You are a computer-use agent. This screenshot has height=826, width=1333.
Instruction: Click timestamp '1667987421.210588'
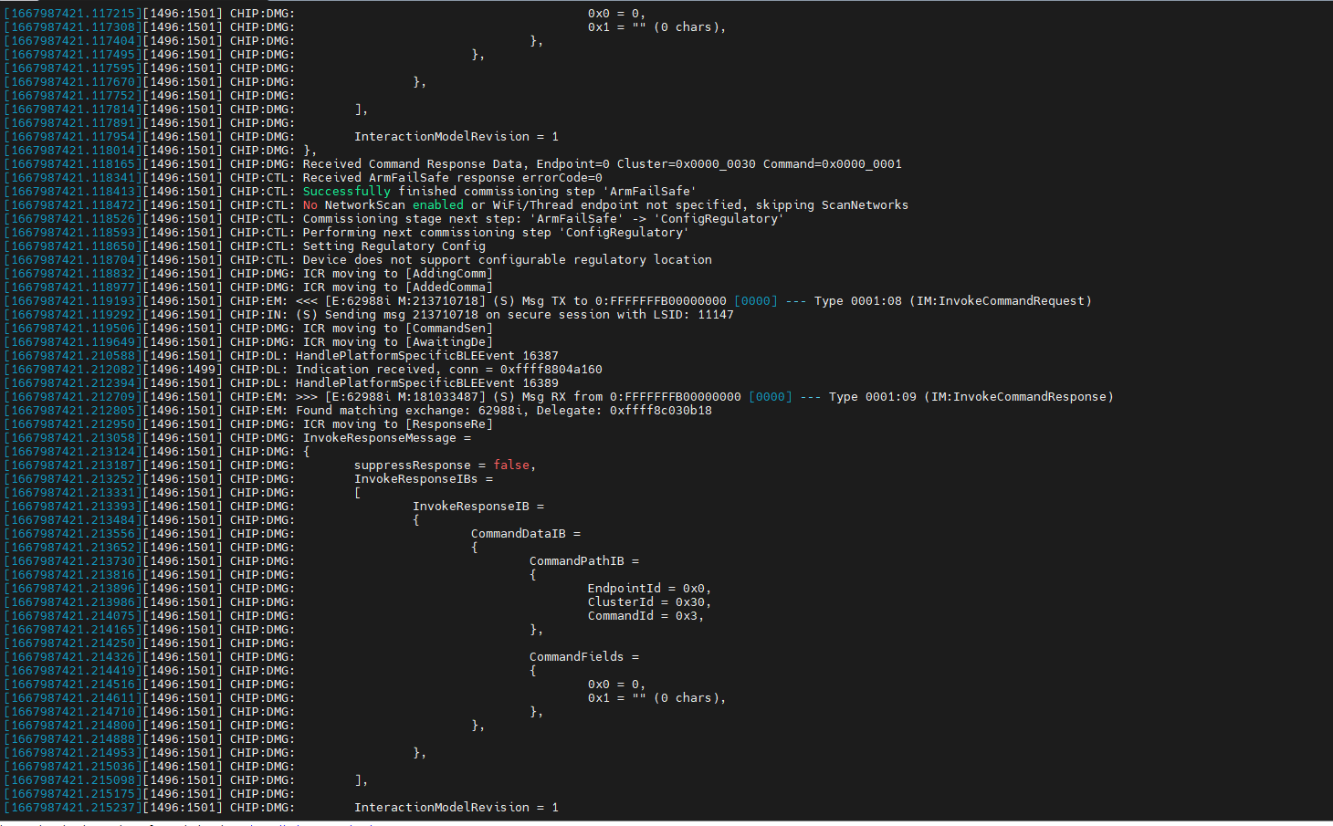73,356
